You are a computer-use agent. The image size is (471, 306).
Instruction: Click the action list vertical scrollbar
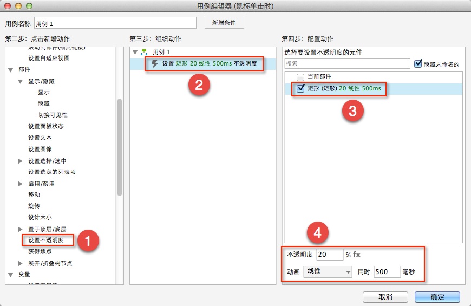tap(119, 146)
